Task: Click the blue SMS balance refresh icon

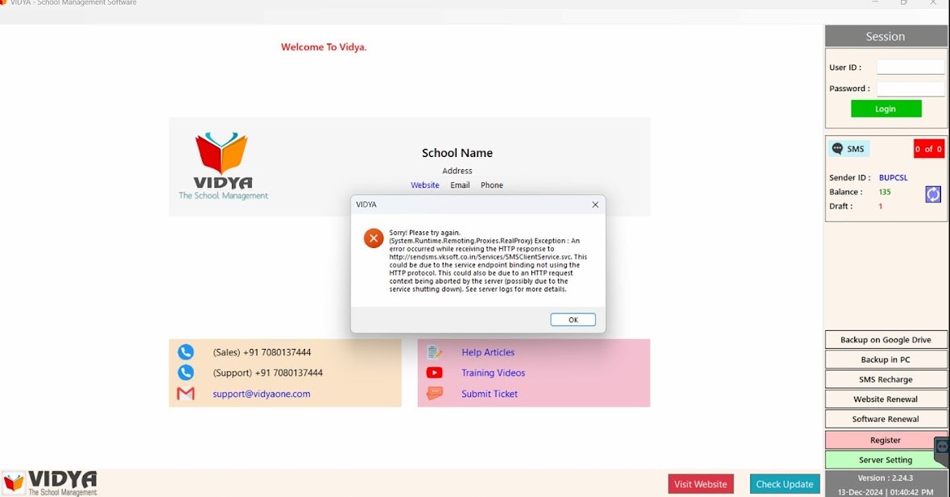Action: point(933,194)
